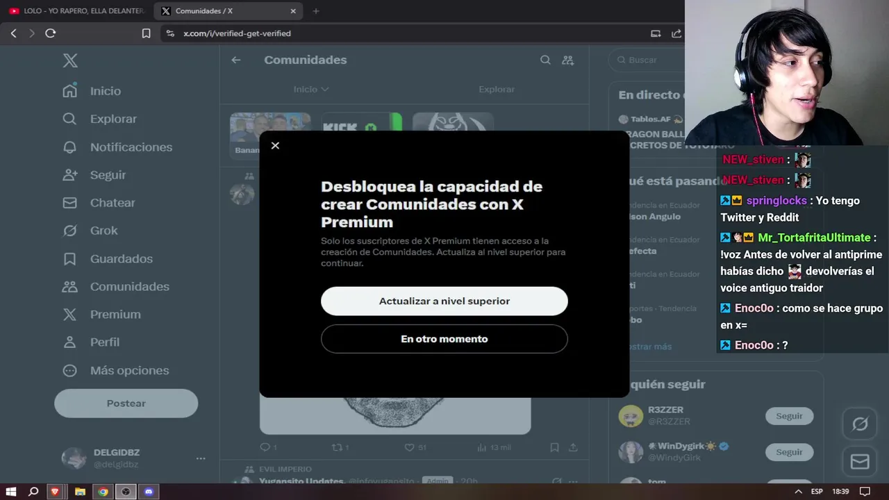Switch to LOLO - YO RAPERO tab
Image resolution: width=889 pixels, height=500 pixels.
[76, 11]
